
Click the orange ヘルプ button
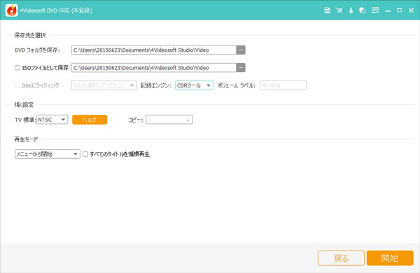pyautogui.click(x=90, y=120)
